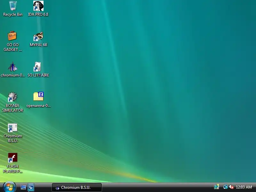Click Show Desktop in Quick Launch
The width and height of the screenshot is (256, 192).
23,188
